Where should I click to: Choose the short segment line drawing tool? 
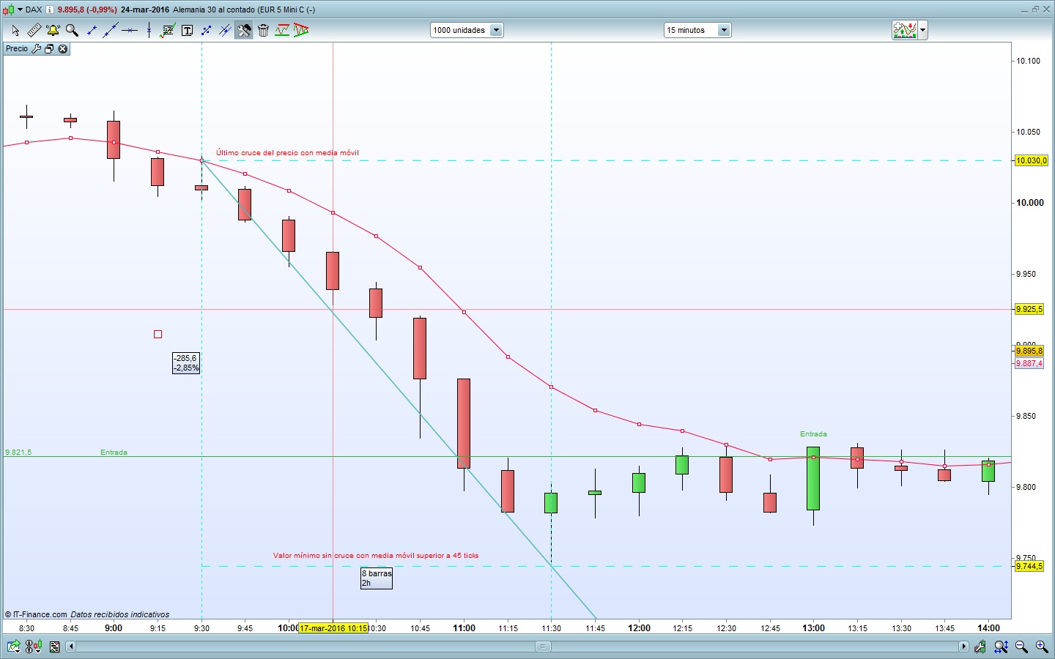(x=92, y=30)
